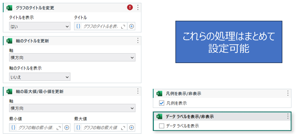Click the Excel icon of 凡例を表示/非表示
This screenshot has width=296, height=134.
click(160, 94)
